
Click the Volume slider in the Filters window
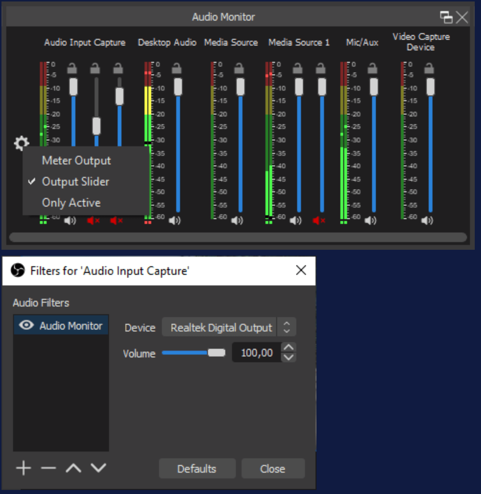pyautogui.click(x=194, y=353)
